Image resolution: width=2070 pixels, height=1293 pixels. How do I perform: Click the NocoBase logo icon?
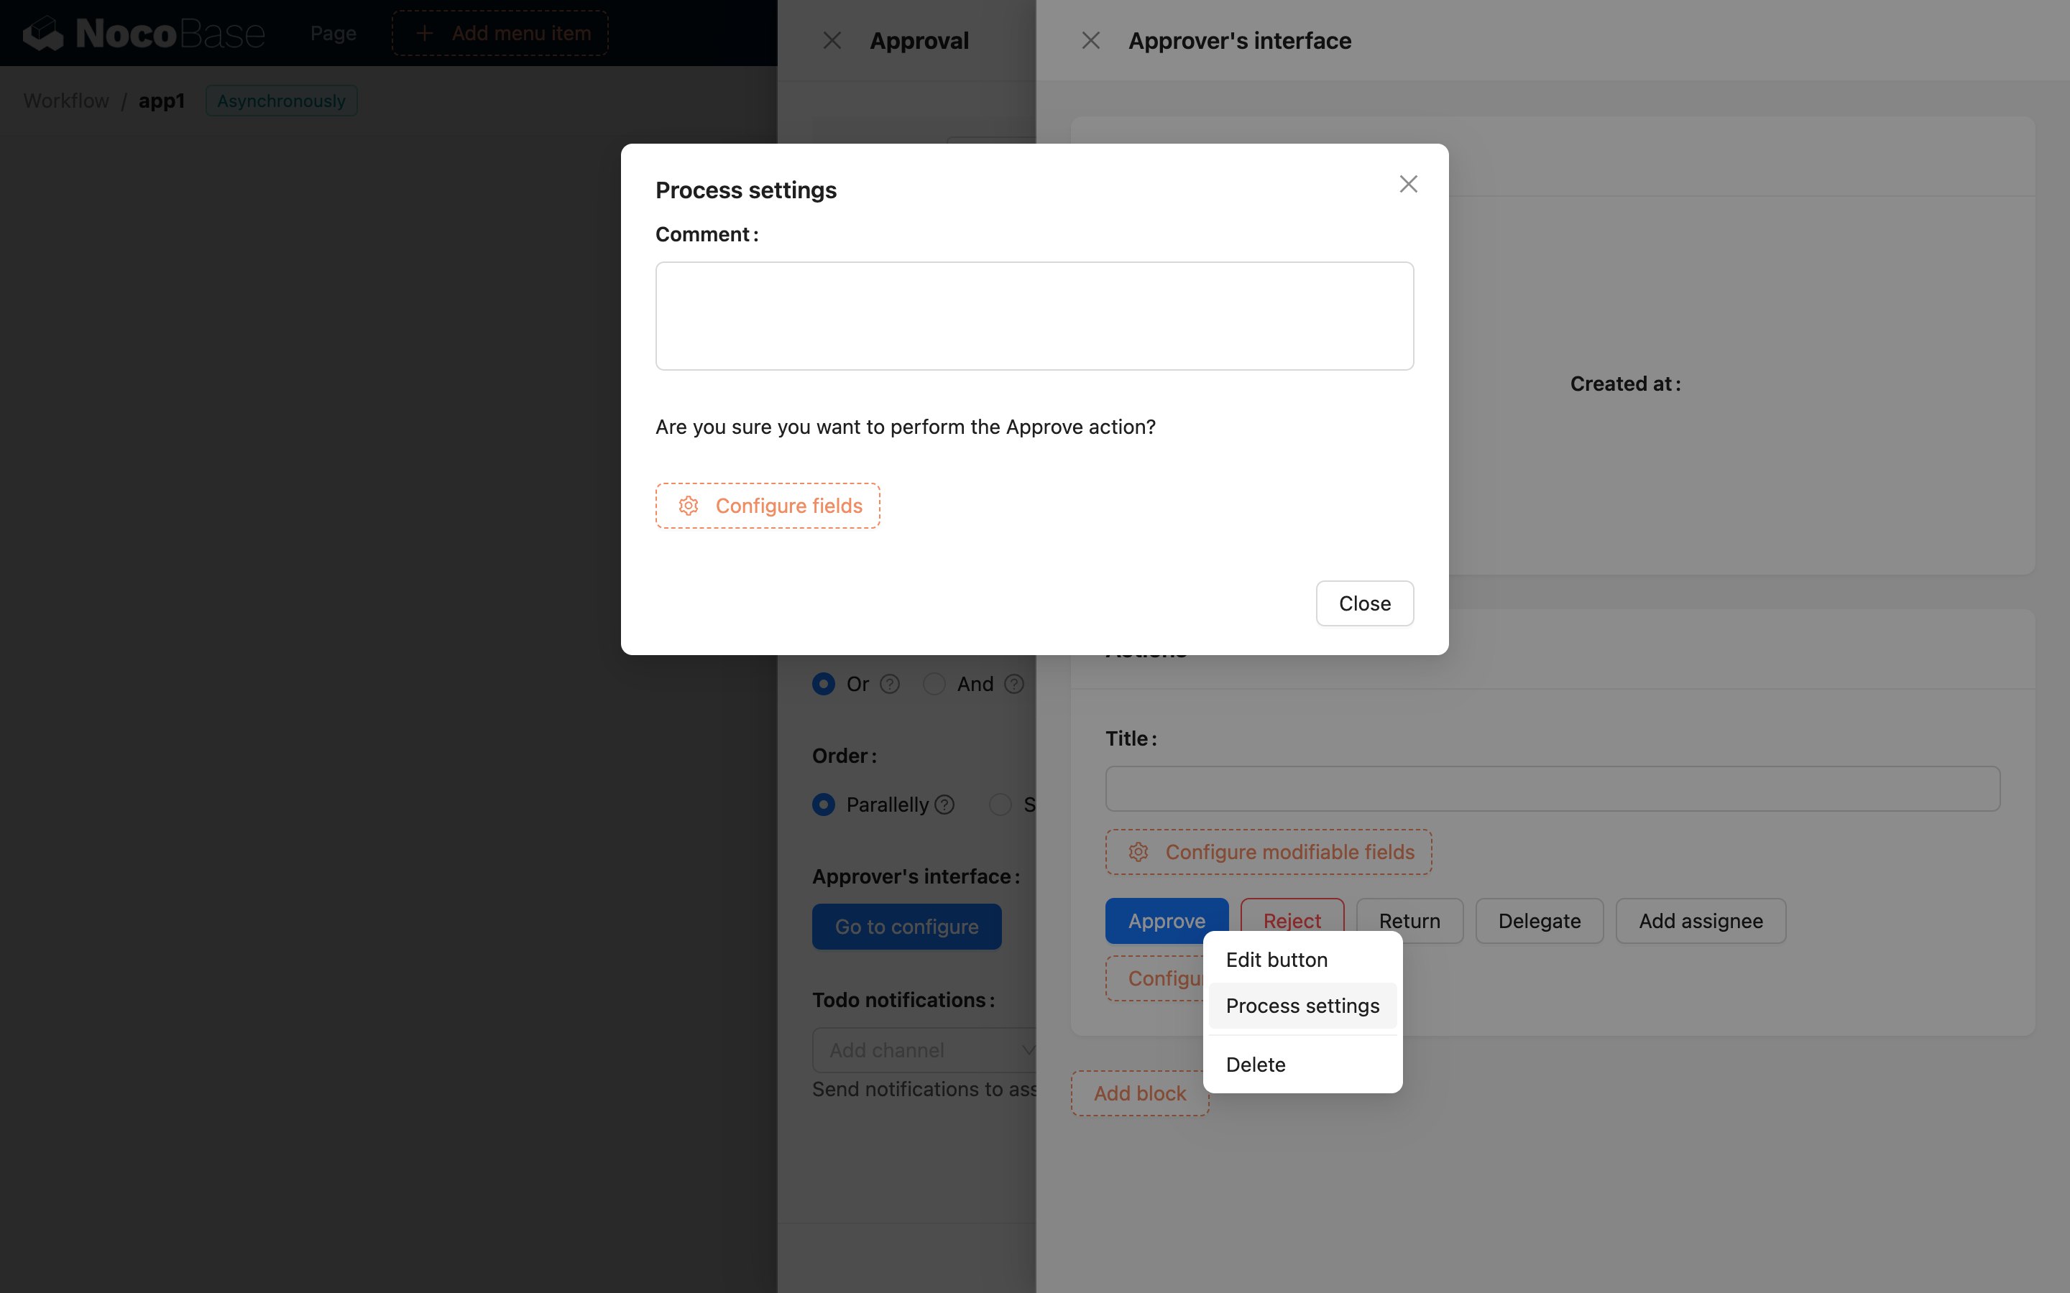pos(44,32)
